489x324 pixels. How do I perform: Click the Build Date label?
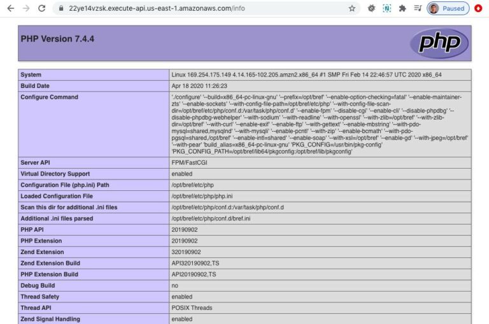click(35, 86)
